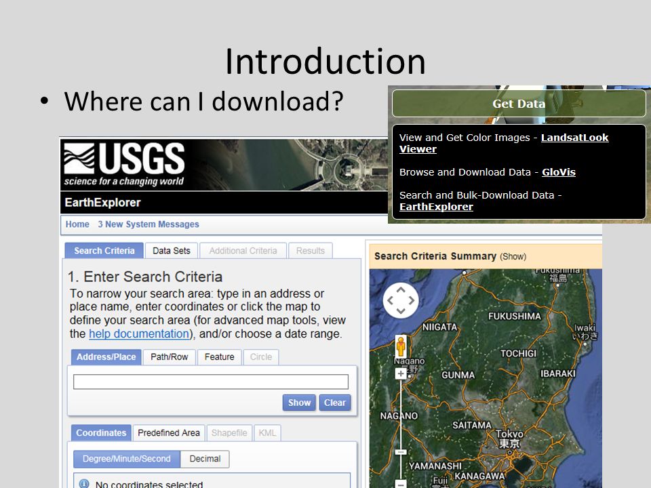The image size is (651, 488).
Task: Click Tokyo on the map
Action: coord(509,439)
